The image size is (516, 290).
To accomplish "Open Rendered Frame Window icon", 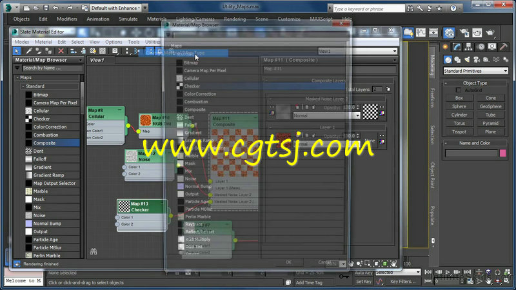I will point(477,32).
